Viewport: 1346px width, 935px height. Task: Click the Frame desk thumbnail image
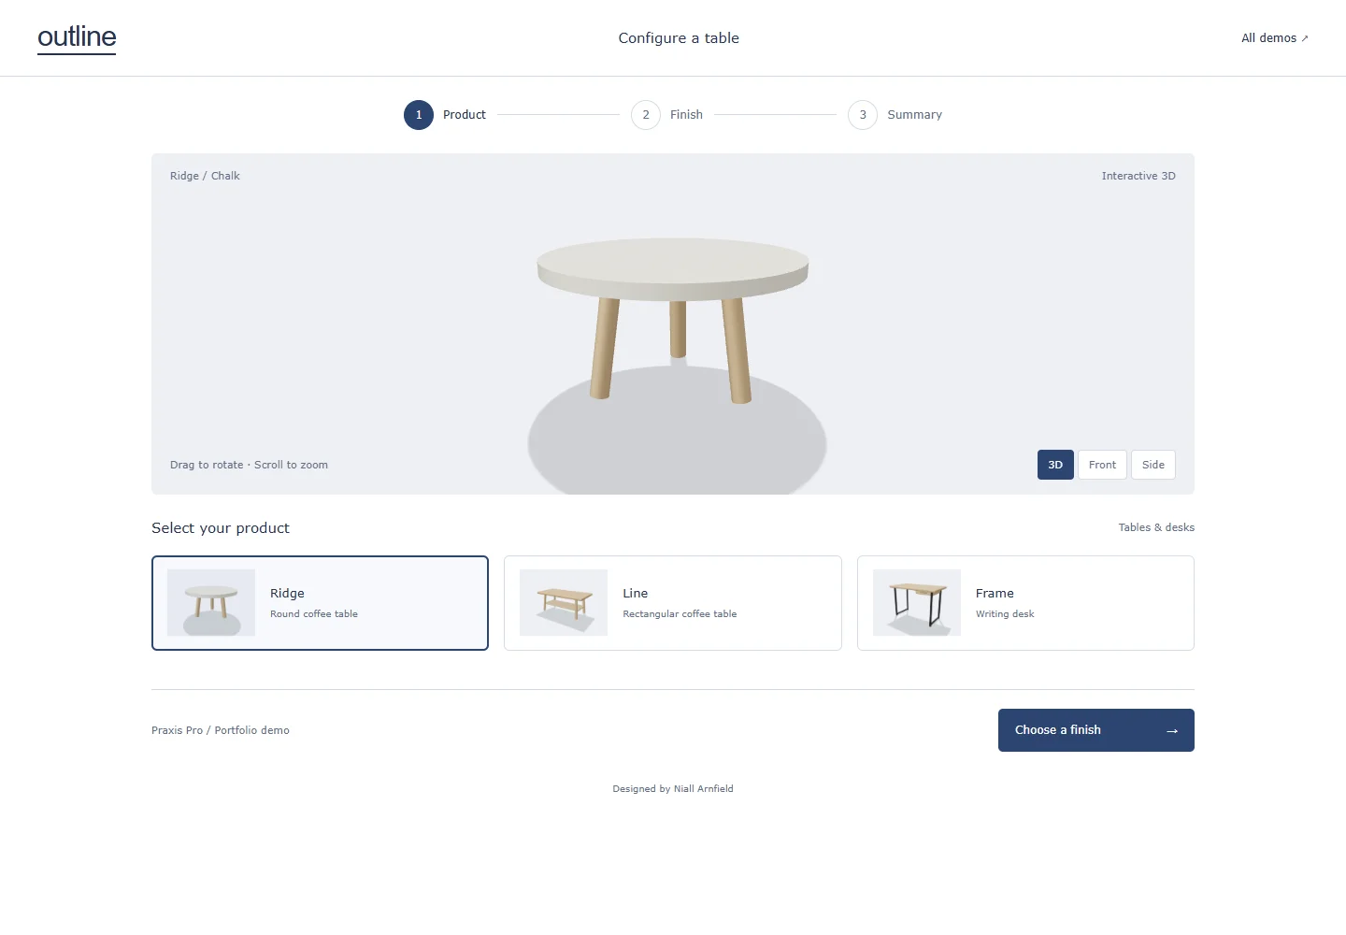[x=917, y=603]
